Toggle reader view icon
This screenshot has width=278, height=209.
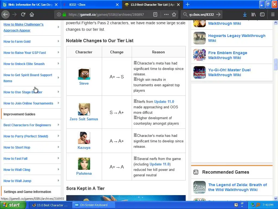coord(155,14)
